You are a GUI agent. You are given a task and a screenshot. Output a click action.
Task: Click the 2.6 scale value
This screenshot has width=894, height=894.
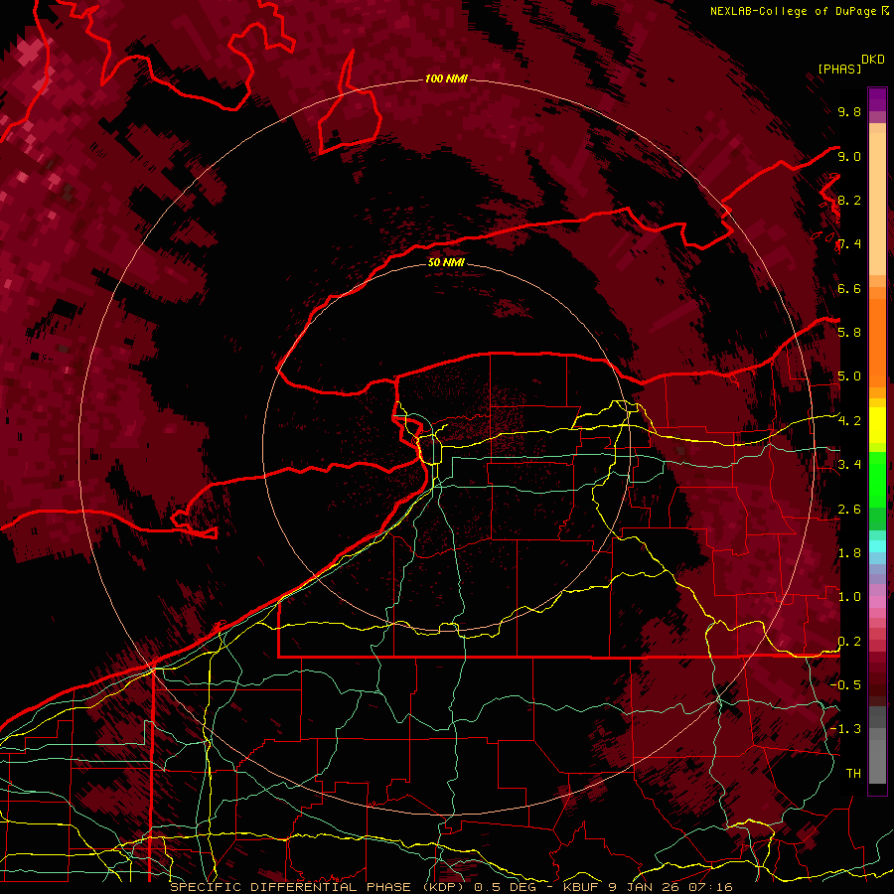(849, 510)
